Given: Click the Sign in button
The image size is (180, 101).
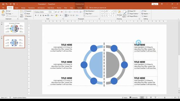Looking at the screenshot, I should coord(155,4).
